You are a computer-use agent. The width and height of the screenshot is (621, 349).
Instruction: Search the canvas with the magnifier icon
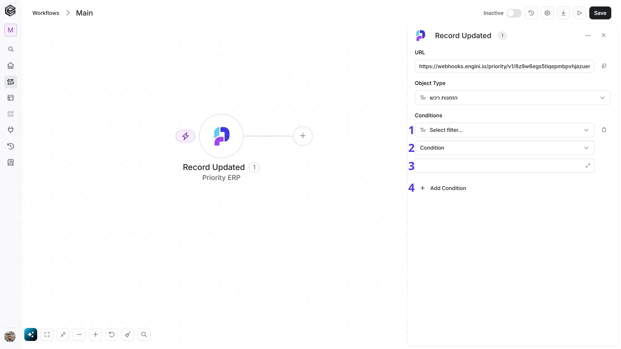[144, 334]
